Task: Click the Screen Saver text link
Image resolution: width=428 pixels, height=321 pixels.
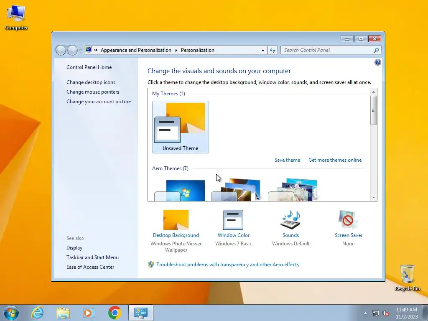Action: 349,235
